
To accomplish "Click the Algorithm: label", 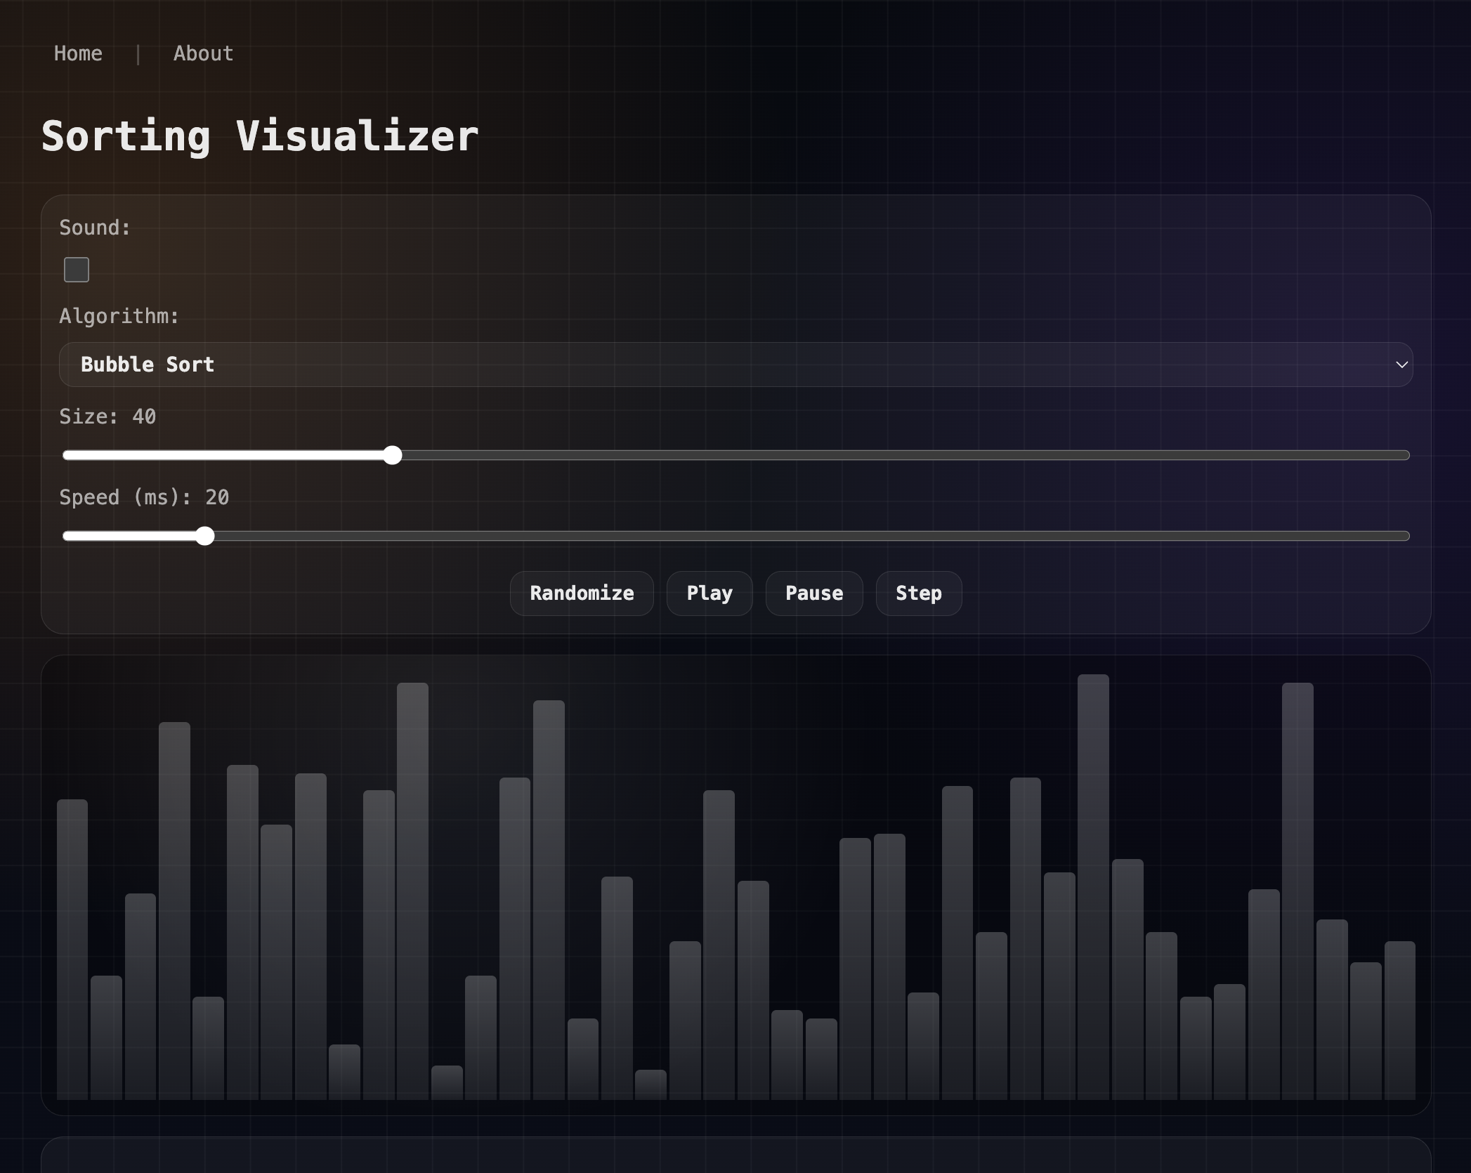I will [118, 316].
